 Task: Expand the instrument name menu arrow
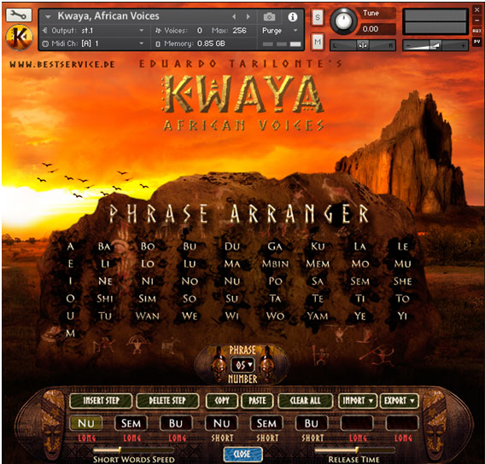pos(48,17)
